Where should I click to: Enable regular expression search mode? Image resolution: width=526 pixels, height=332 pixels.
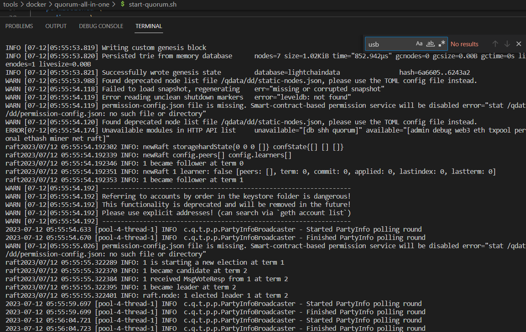pyautogui.click(x=441, y=43)
